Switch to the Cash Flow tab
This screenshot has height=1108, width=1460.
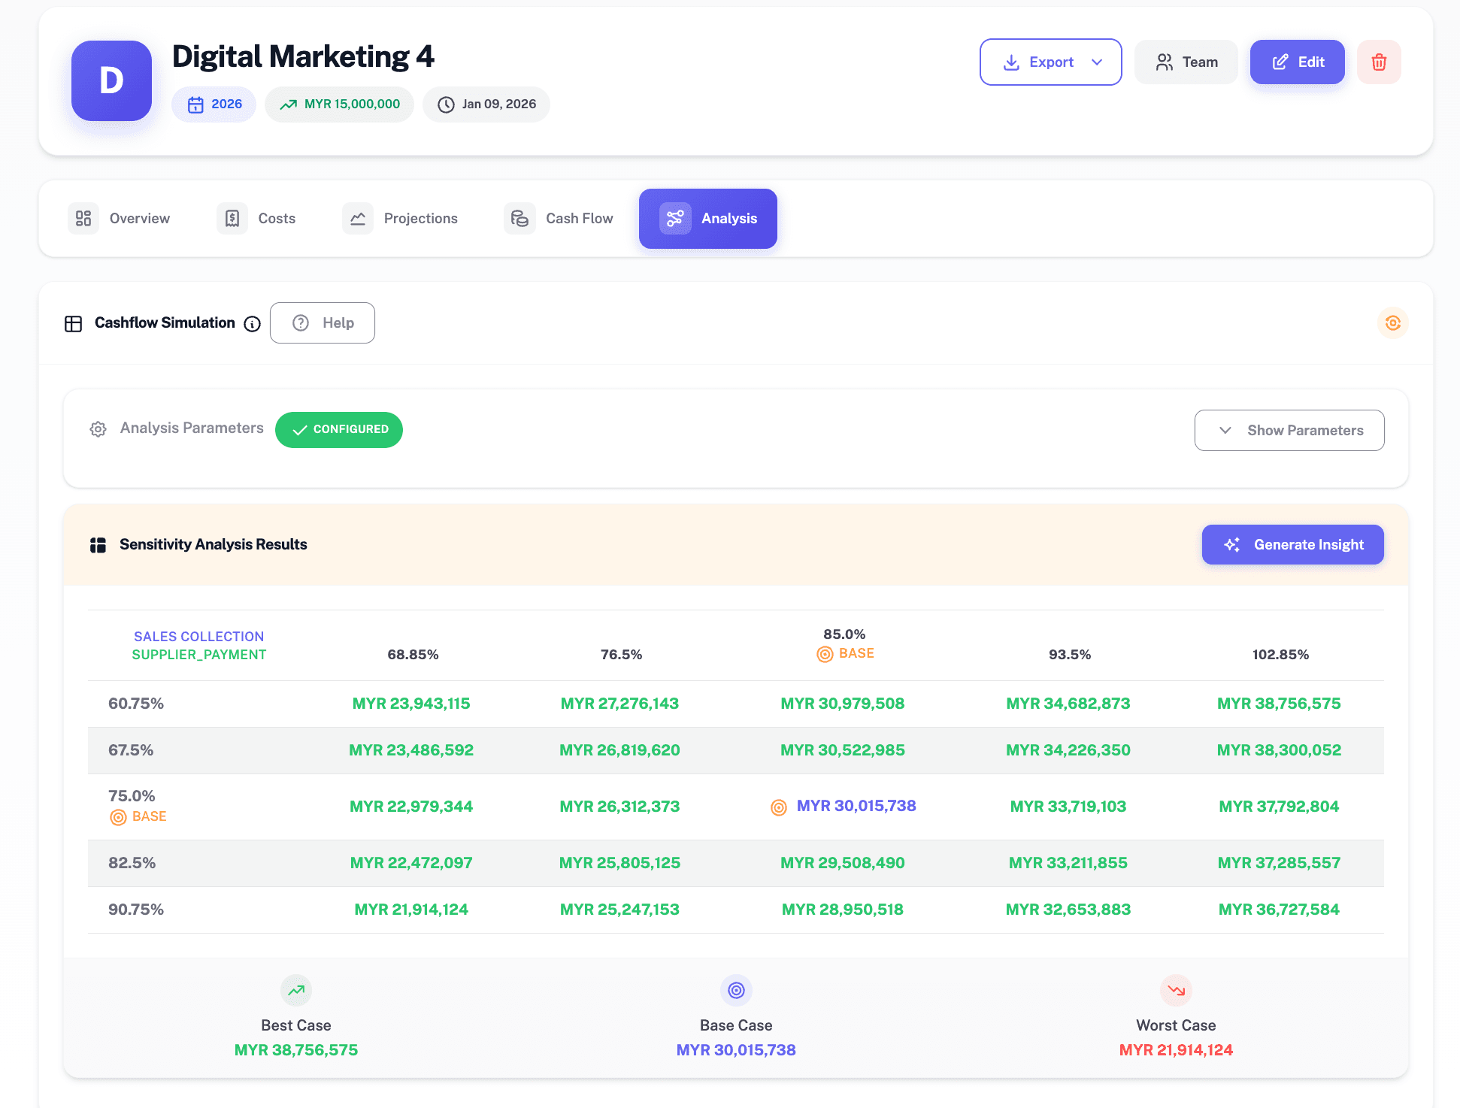559,219
